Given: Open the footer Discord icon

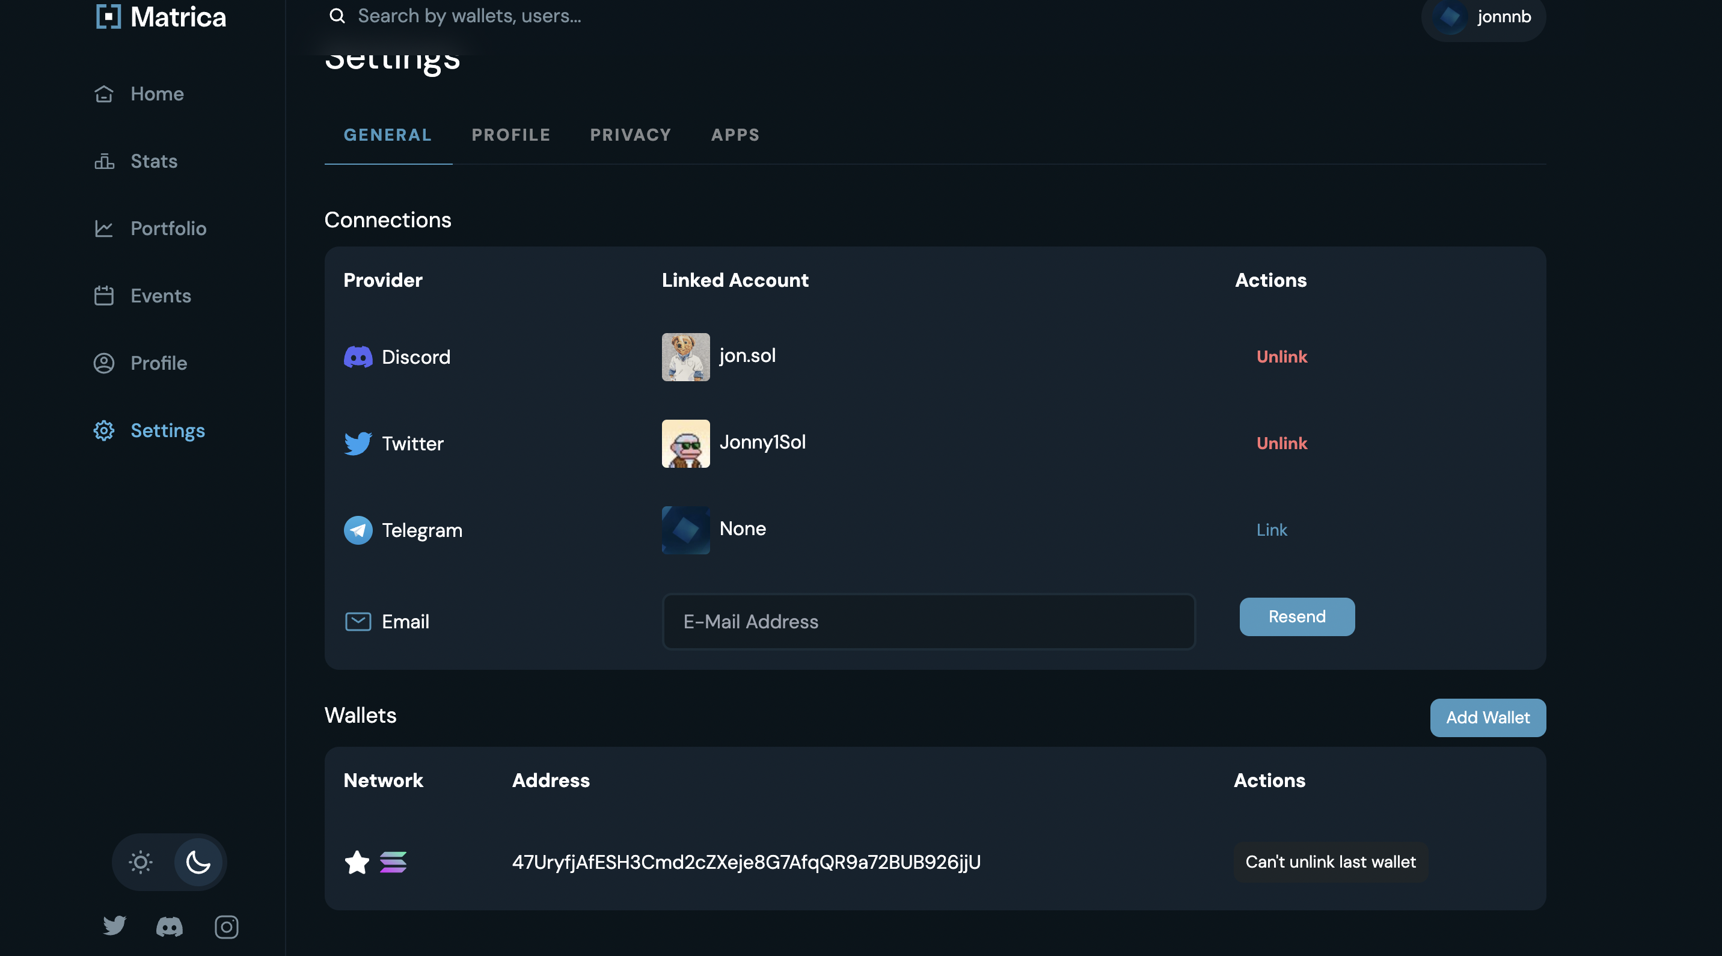Looking at the screenshot, I should [169, 927].
